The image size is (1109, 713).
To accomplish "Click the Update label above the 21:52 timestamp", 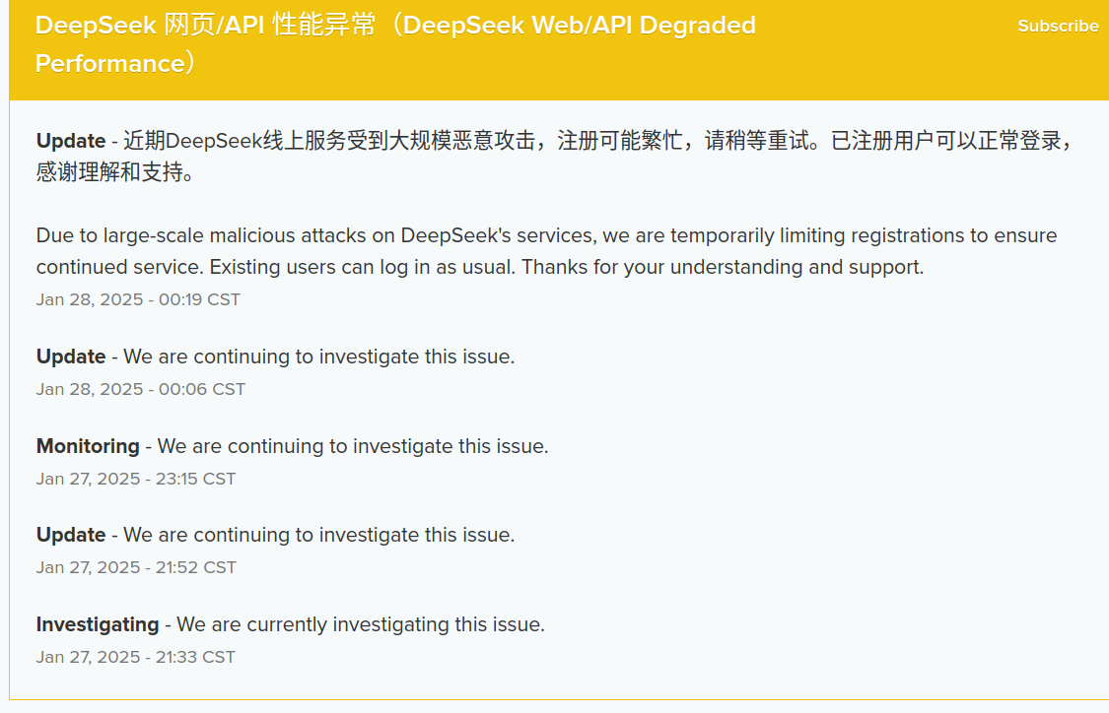I will [71, 535].
